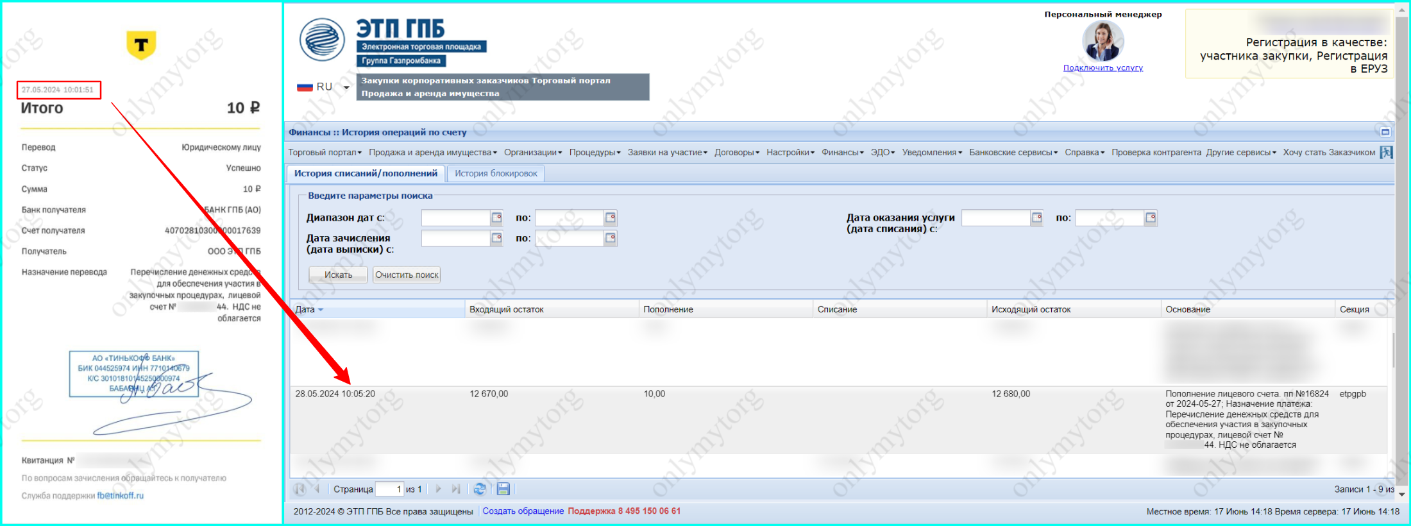This screenshot has height=526, width=1411.
Task: Click the page number input field
Action: (389, 489)
